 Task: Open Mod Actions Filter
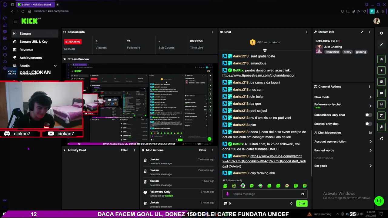pyautogui.click(x=202, y=150)
